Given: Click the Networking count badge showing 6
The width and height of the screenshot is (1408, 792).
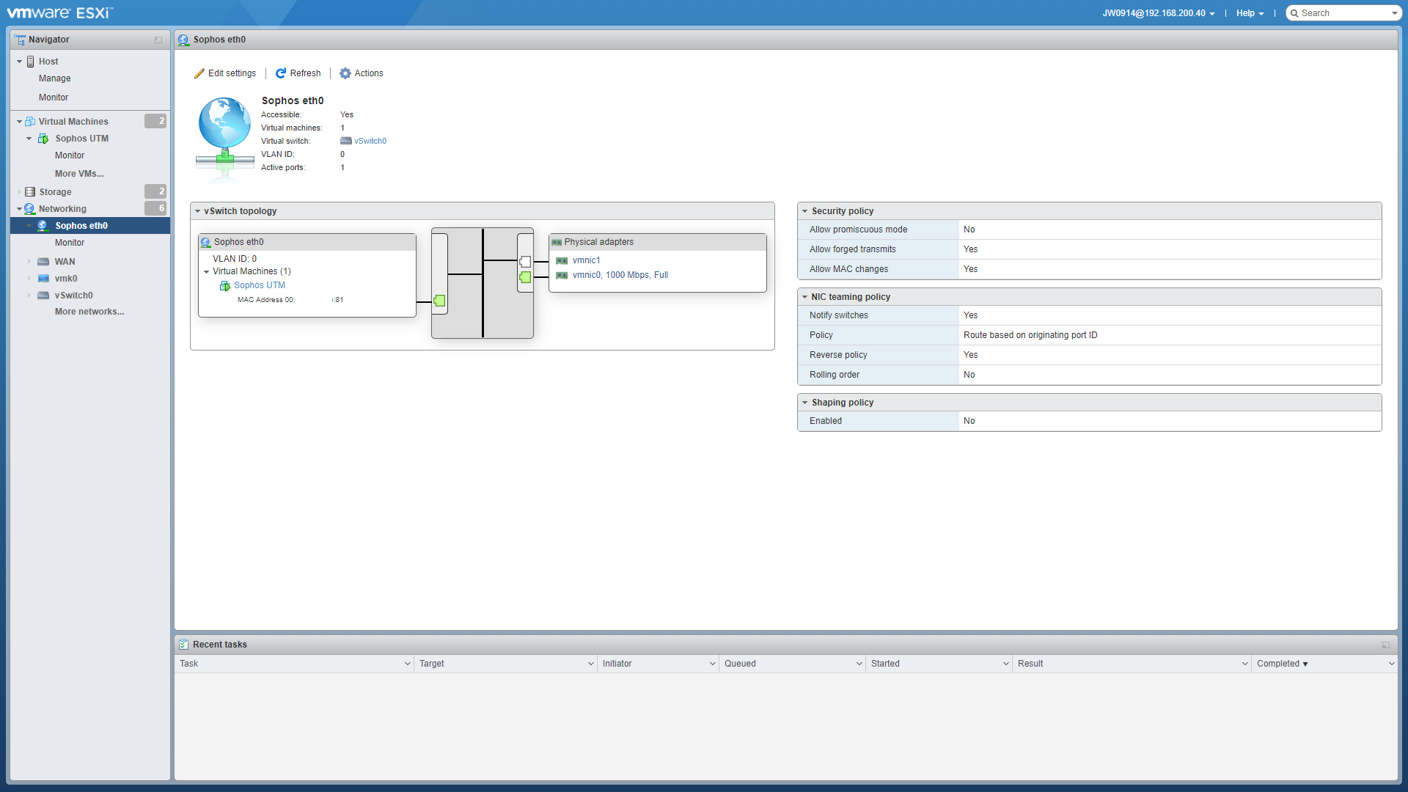Looking at the screenshot, I should (155, 208).
